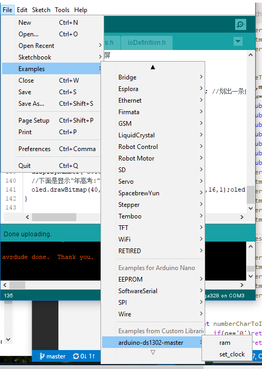Select the highlighted Examples entry

click(52, 69)
